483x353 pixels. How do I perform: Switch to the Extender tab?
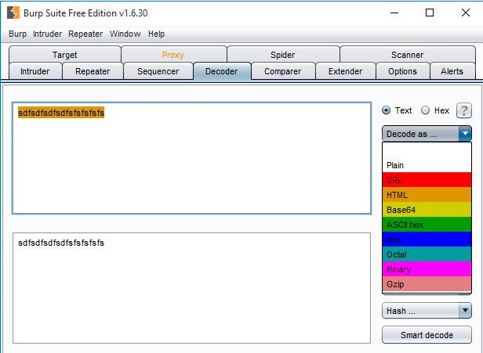(345, 71)
